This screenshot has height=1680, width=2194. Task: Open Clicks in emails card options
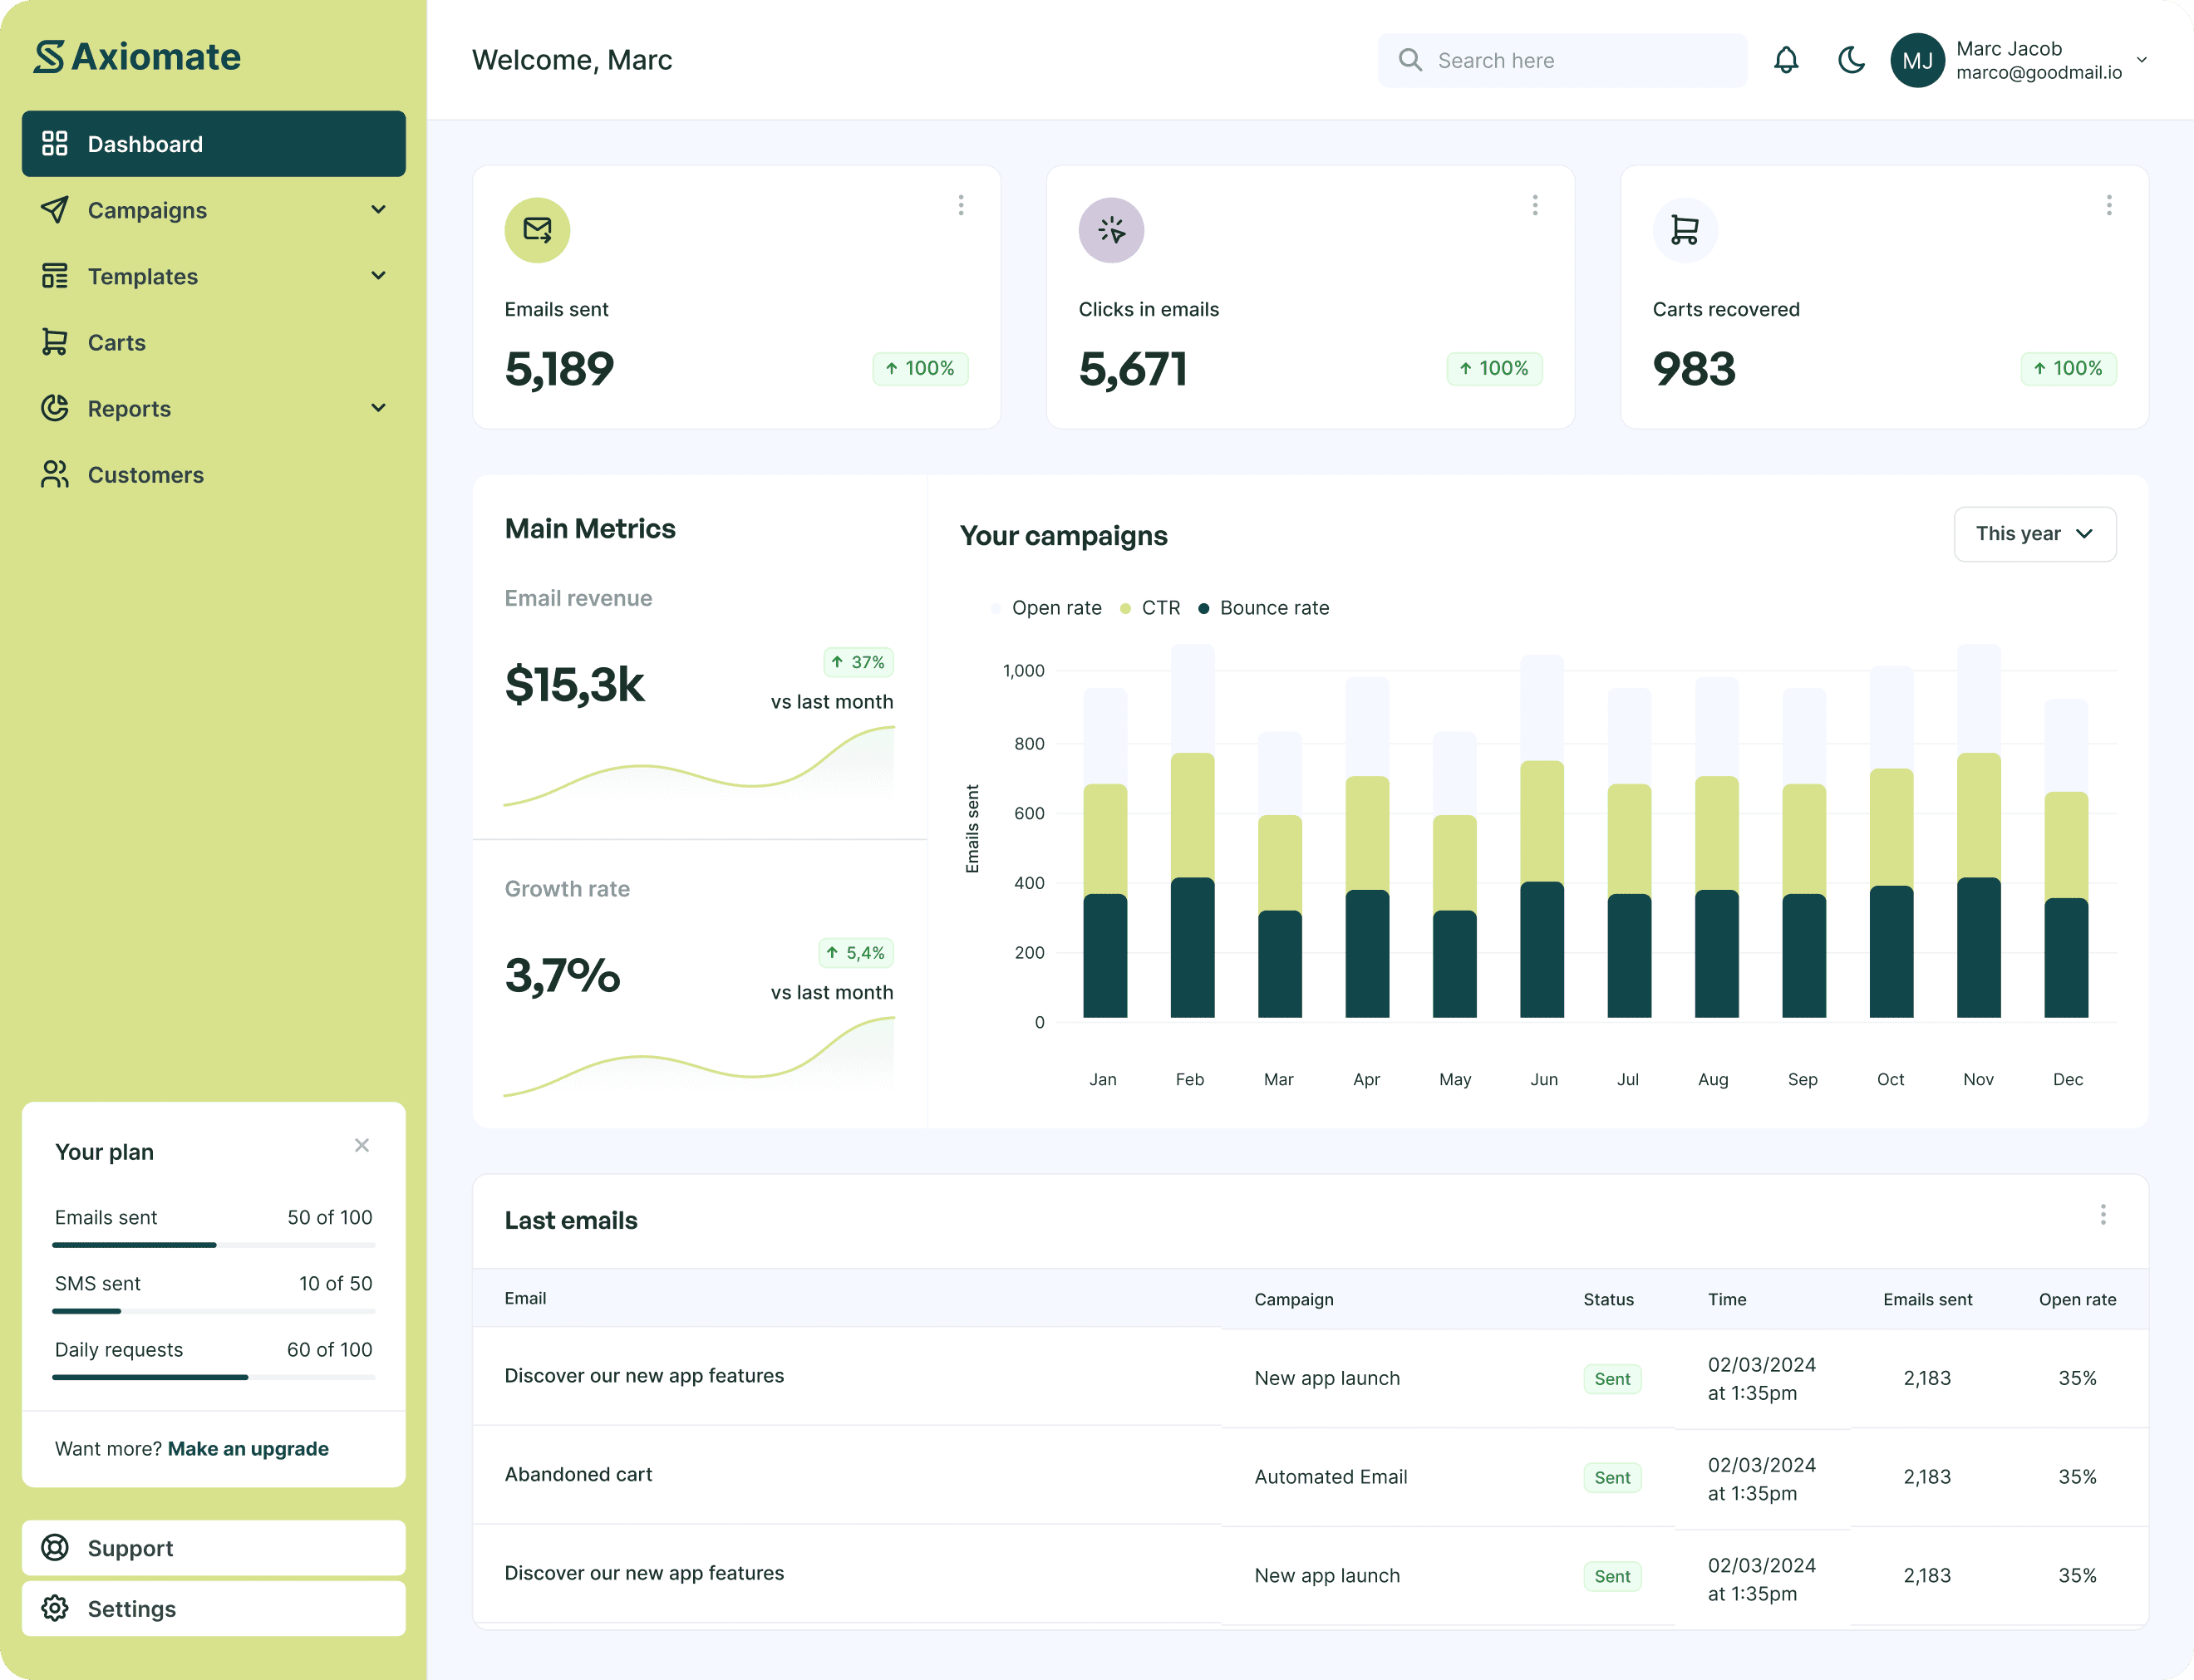1535,205
